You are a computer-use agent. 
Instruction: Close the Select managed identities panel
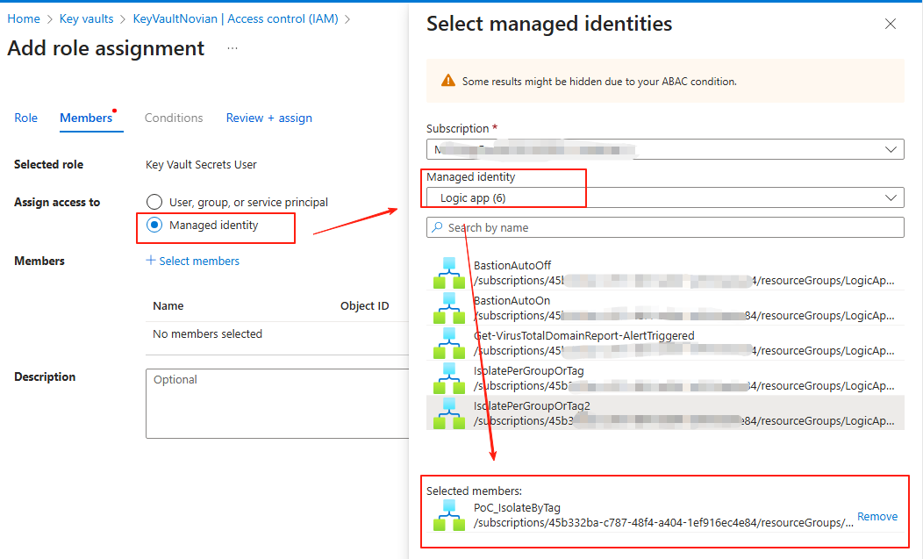tap(891, 25)
